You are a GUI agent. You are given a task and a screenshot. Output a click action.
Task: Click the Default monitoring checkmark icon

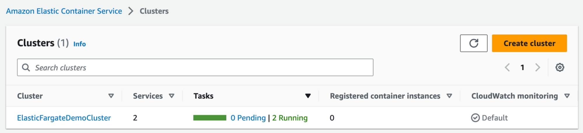coord(475,118)
